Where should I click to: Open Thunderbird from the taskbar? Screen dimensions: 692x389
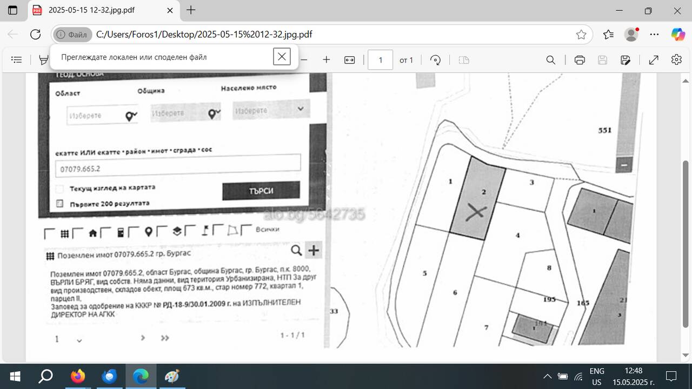tap(109, 376)
